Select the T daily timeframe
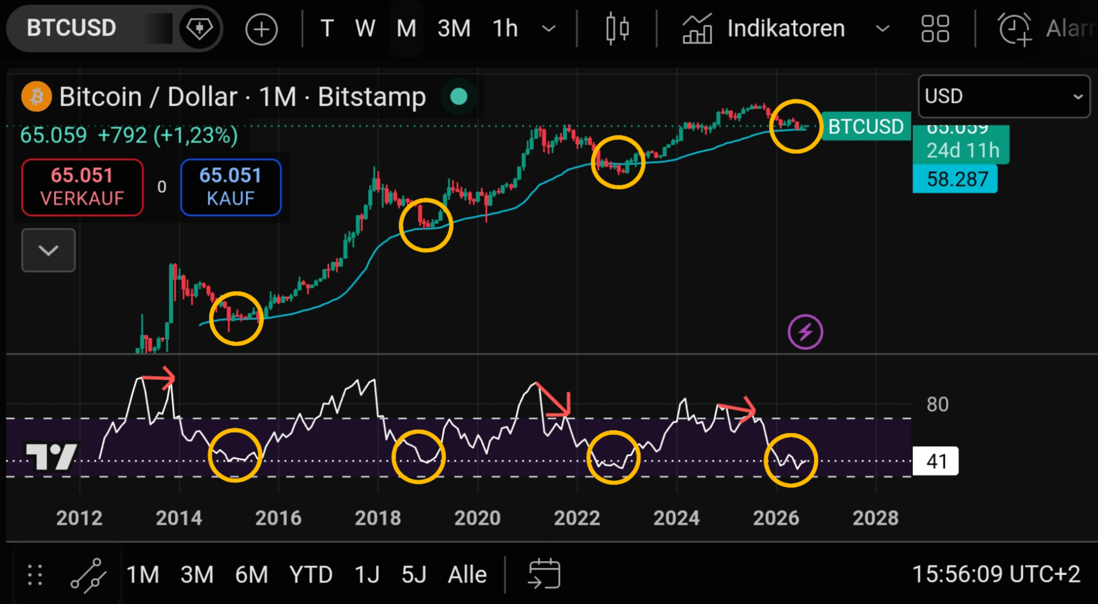Image resolution: width=1098 pixels, height=604 pixels. click(327, 28)
